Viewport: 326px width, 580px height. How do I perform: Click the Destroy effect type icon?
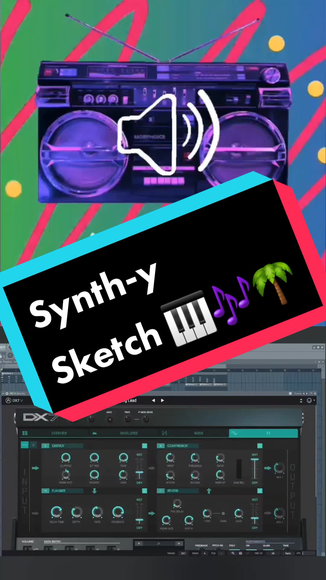[45, 446]
